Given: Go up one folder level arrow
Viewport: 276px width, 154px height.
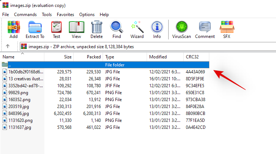Looking at the screenshot, I should tap(8, 46).
